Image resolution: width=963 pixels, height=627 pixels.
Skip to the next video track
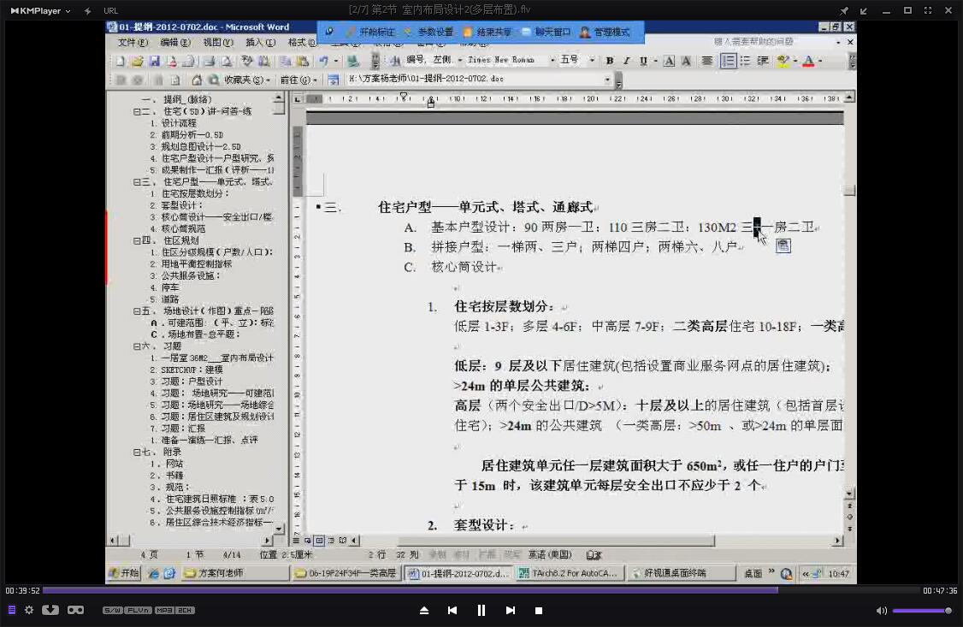click(x=511, y=611)
